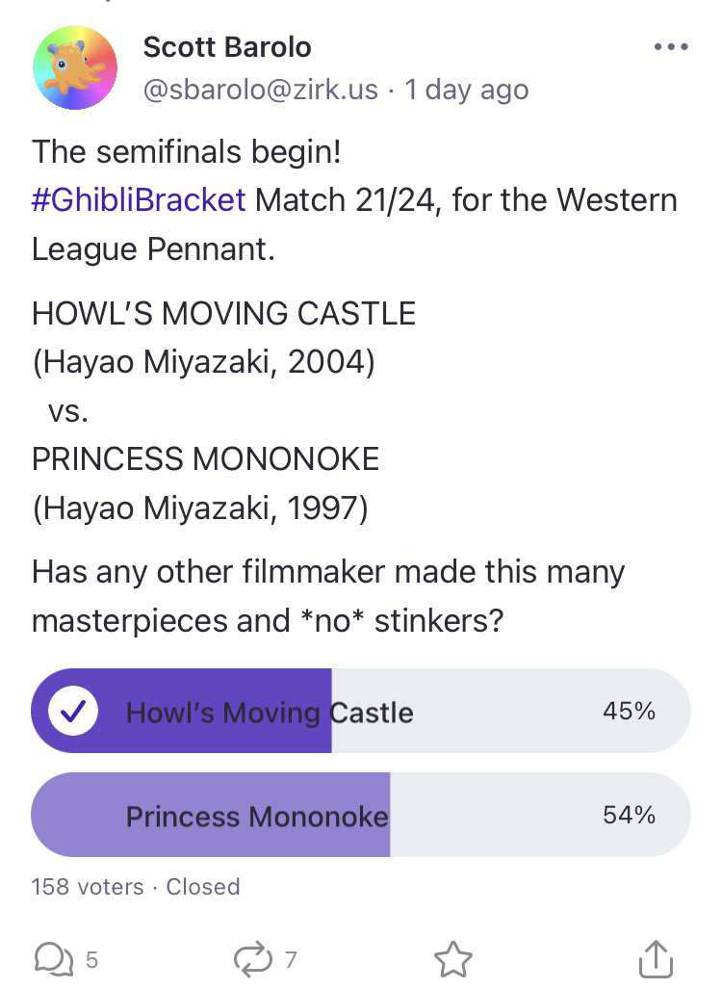Tap the colorful octopus avatar
The height and width of the screenshot is (989, 722).
[x=75, y=67]
